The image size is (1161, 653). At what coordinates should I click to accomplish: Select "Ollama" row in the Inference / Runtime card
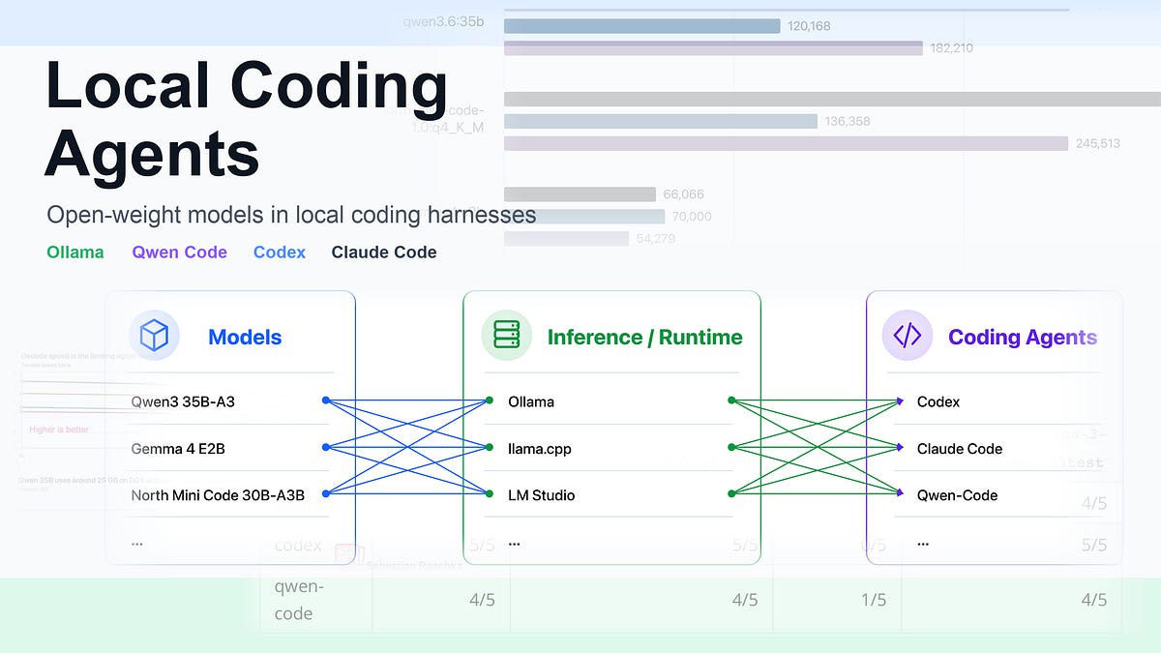(x=531, y=401)
